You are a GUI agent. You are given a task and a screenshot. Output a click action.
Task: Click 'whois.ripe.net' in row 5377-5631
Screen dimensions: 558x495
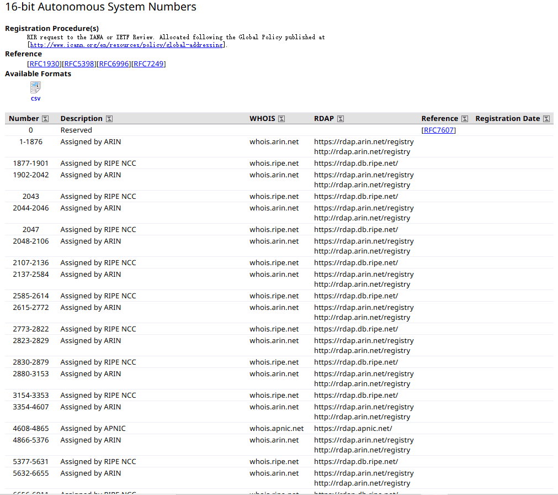point(274,461)
